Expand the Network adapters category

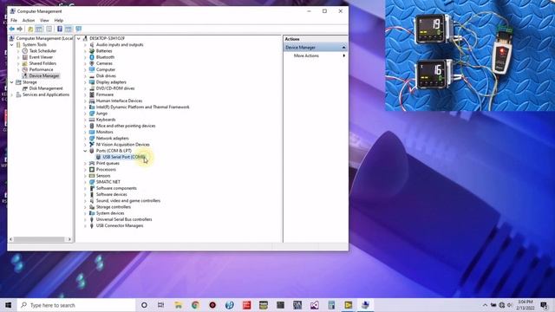pyautogui.click(x=85, y=139)
